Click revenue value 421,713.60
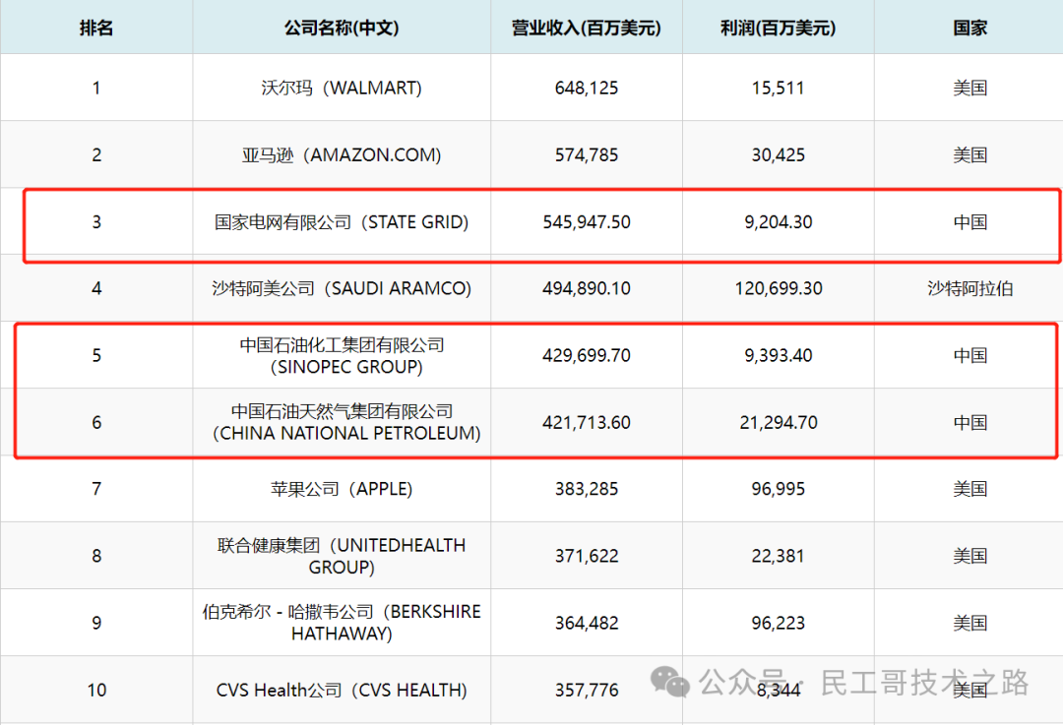 587,423
